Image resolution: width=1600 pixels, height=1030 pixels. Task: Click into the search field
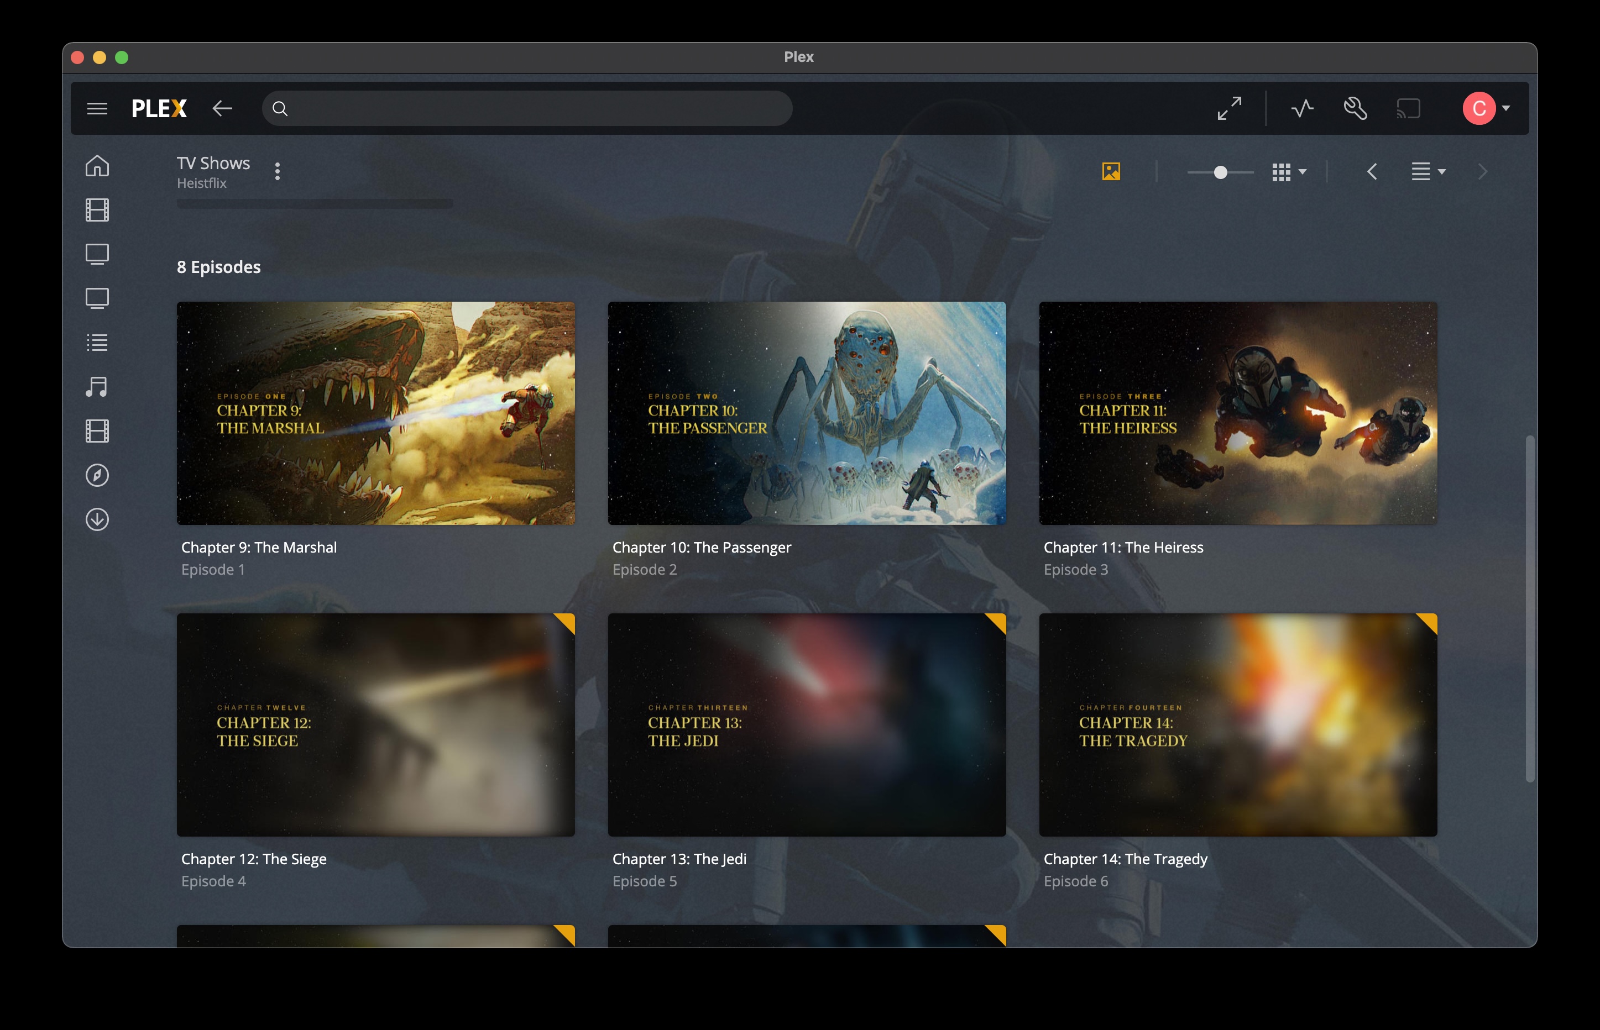527,108
